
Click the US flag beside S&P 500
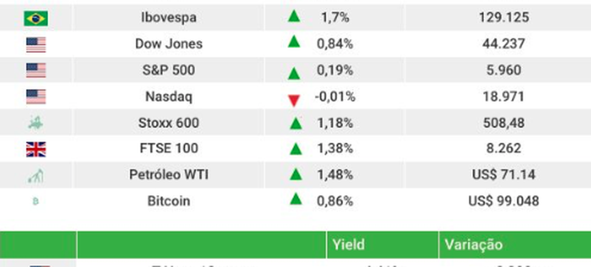(36, 71)
